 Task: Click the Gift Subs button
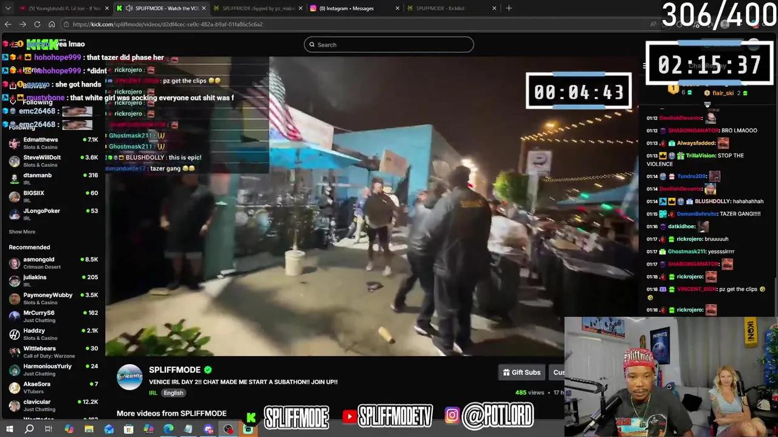[522, 372]
